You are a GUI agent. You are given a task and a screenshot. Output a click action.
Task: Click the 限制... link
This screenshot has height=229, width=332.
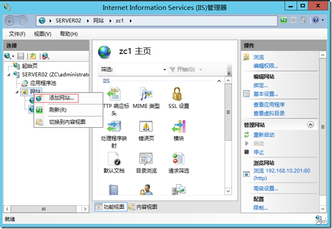(x=260, y=208)
